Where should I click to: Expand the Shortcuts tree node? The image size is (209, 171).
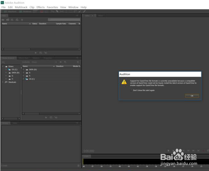3,82
